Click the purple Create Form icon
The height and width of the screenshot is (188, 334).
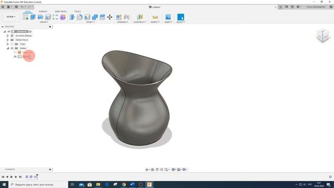63,17
